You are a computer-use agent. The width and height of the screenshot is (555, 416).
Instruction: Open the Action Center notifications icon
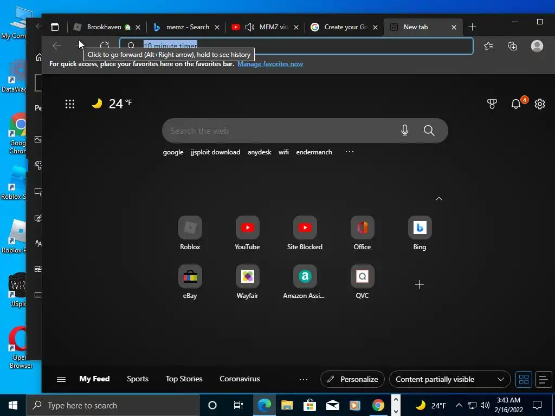point(537,405)
